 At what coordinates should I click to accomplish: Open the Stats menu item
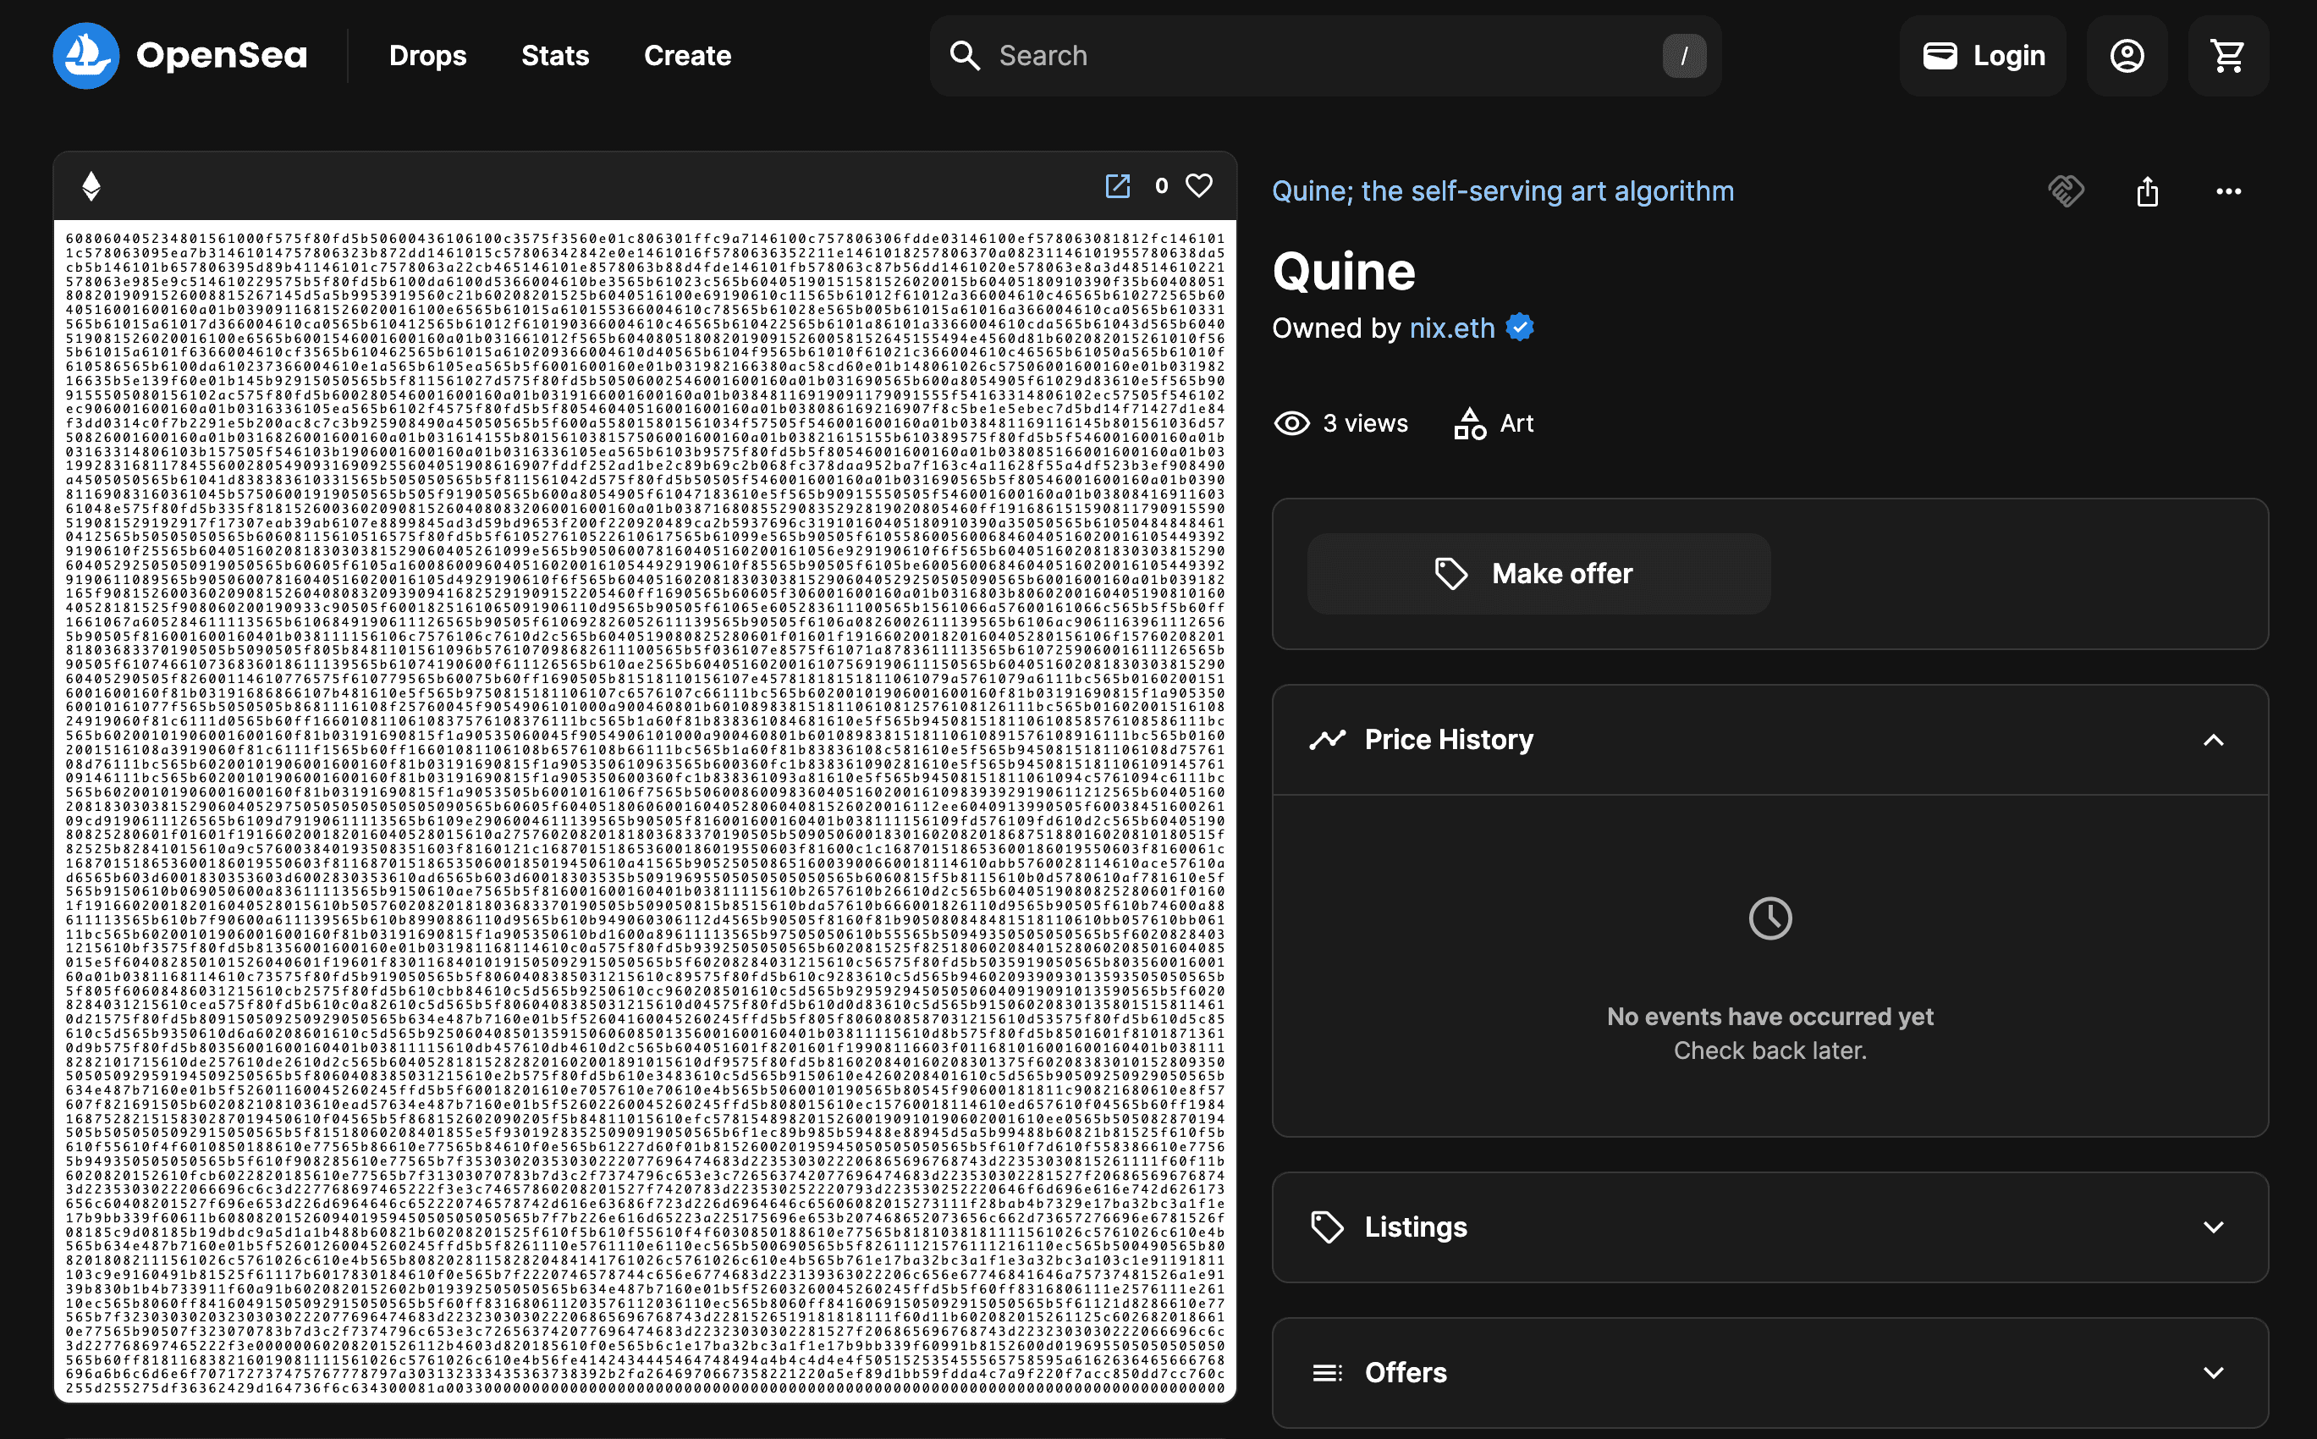555,55
